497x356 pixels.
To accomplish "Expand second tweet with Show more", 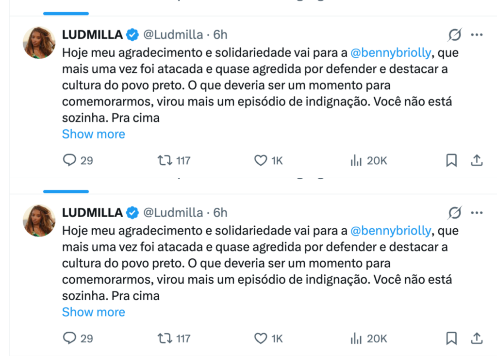I will click(x=93, y=312).
